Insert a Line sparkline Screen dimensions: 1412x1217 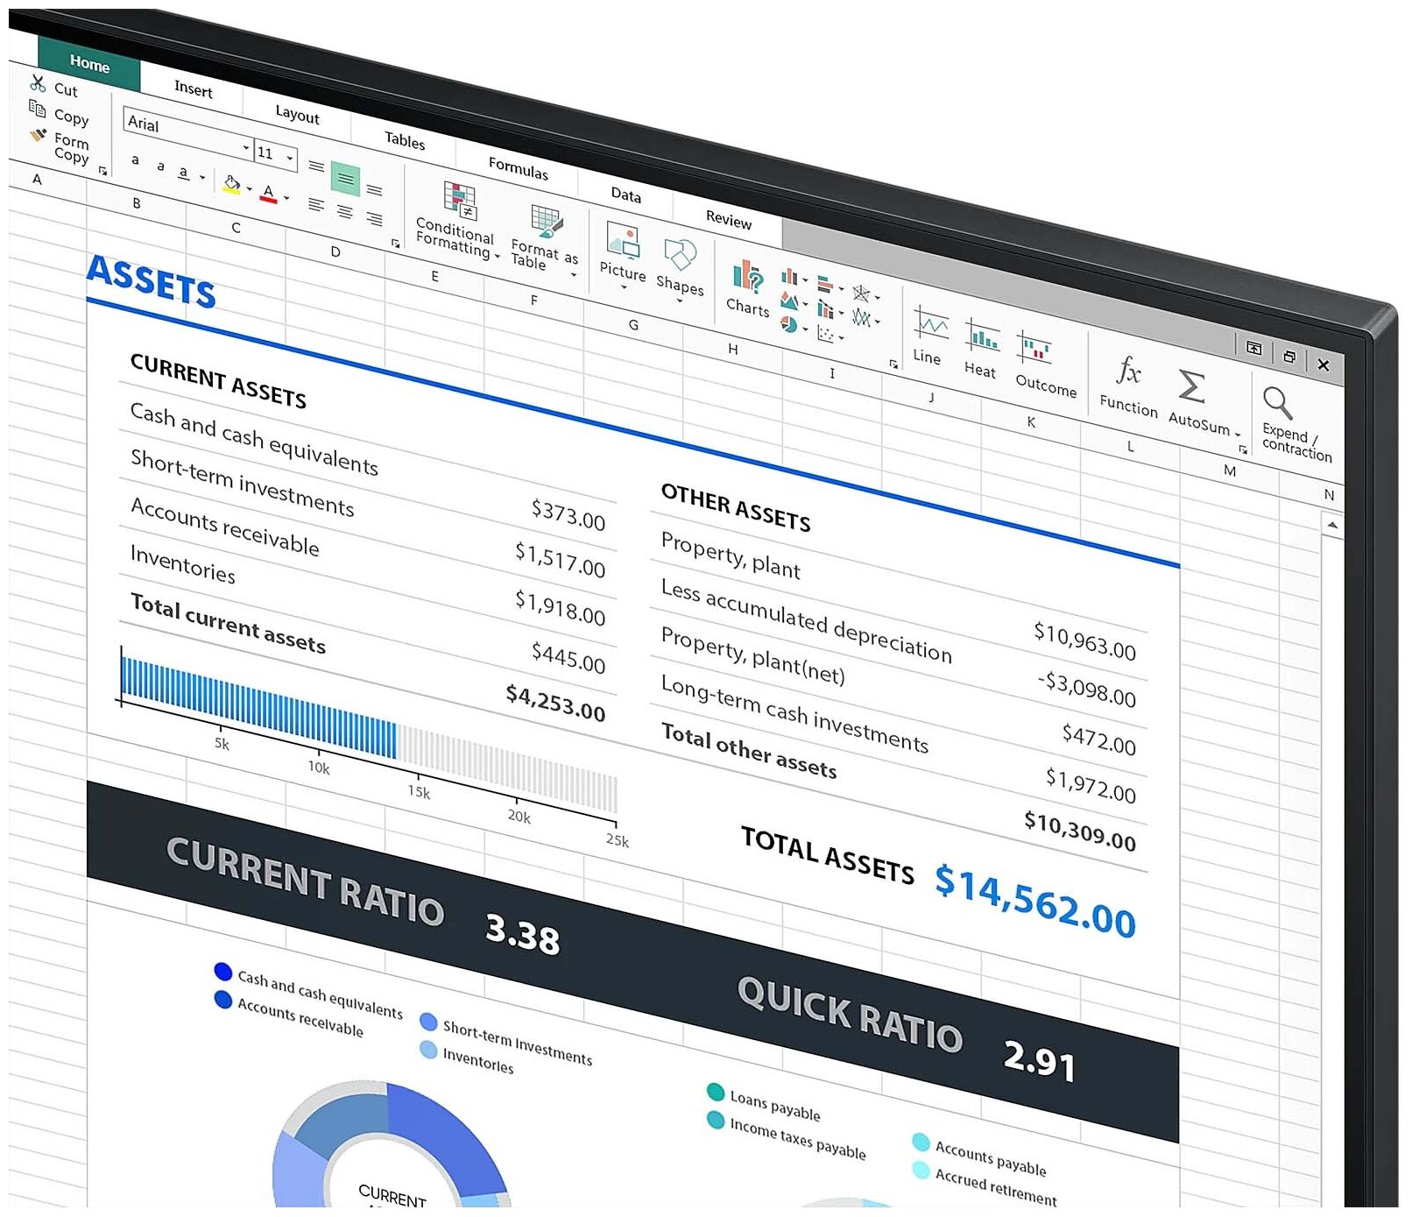[x=928, y=335]
